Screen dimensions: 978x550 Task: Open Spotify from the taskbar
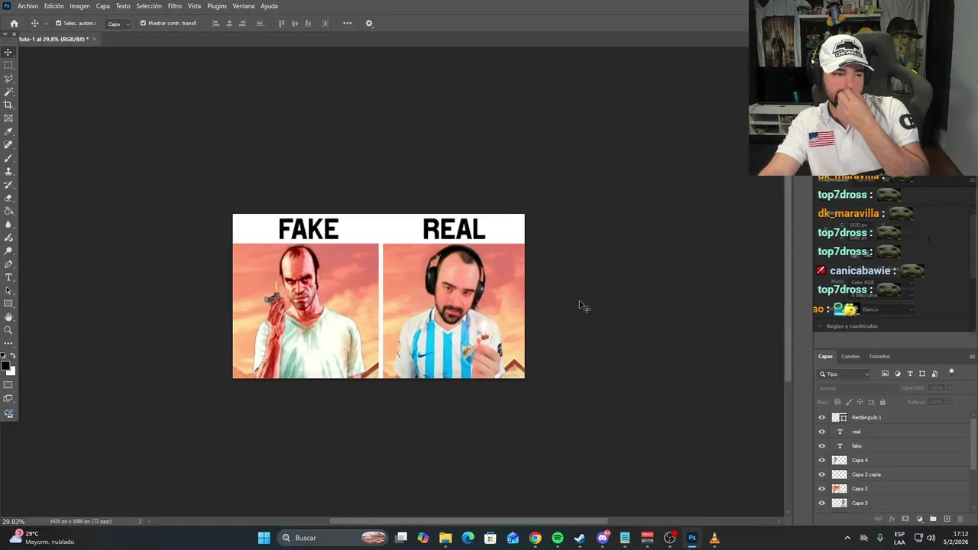tap(558, 538)
